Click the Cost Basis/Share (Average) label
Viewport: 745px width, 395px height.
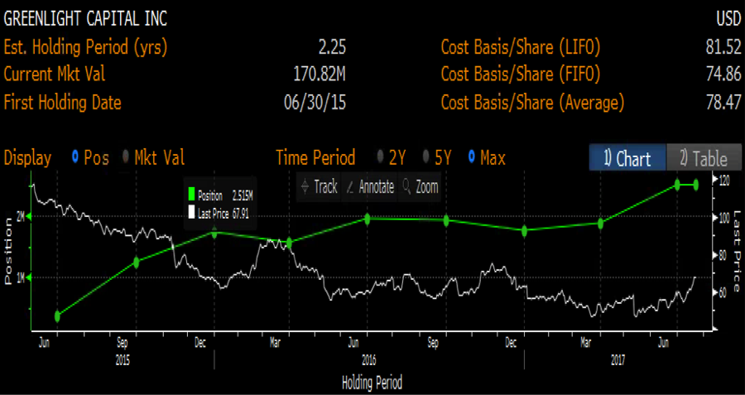[x=532, y=102]
